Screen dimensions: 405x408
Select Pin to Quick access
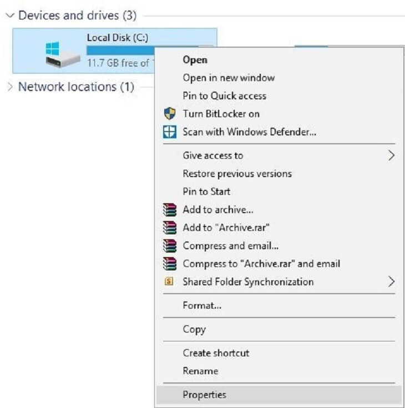pyautogui.click(x=224, y=95)
